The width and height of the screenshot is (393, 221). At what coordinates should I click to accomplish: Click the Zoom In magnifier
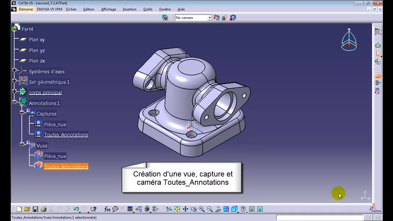tap(202, 209)
